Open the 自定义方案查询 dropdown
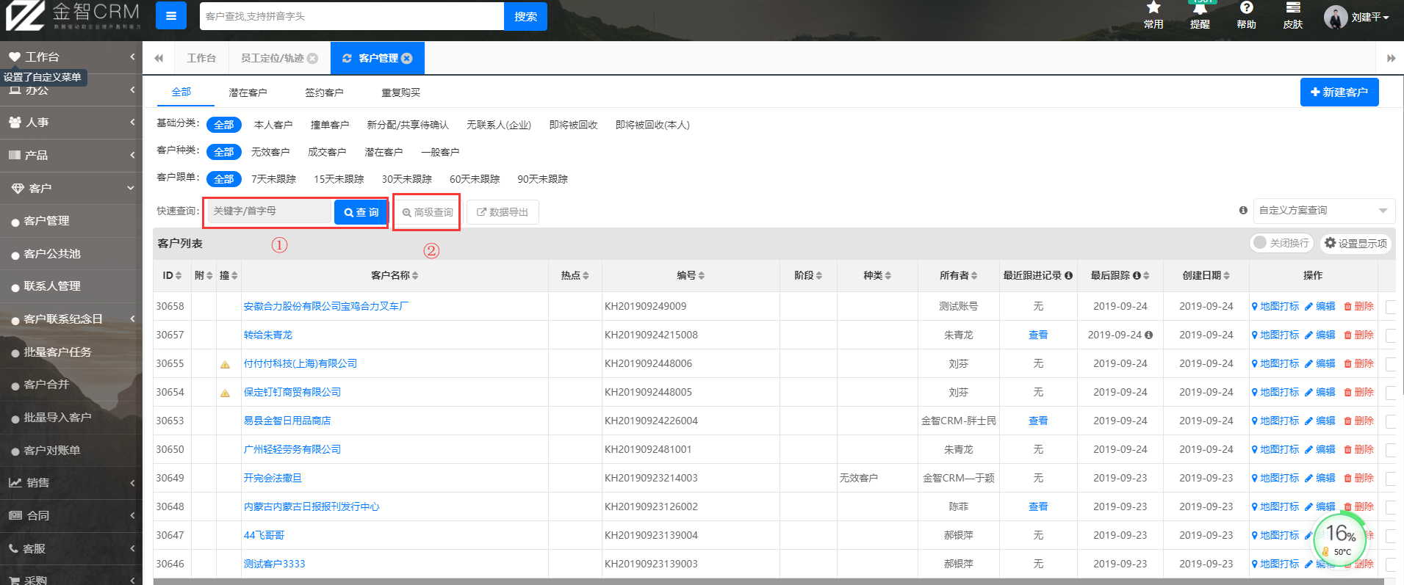1404x585 pixels. pos(1324,211)
